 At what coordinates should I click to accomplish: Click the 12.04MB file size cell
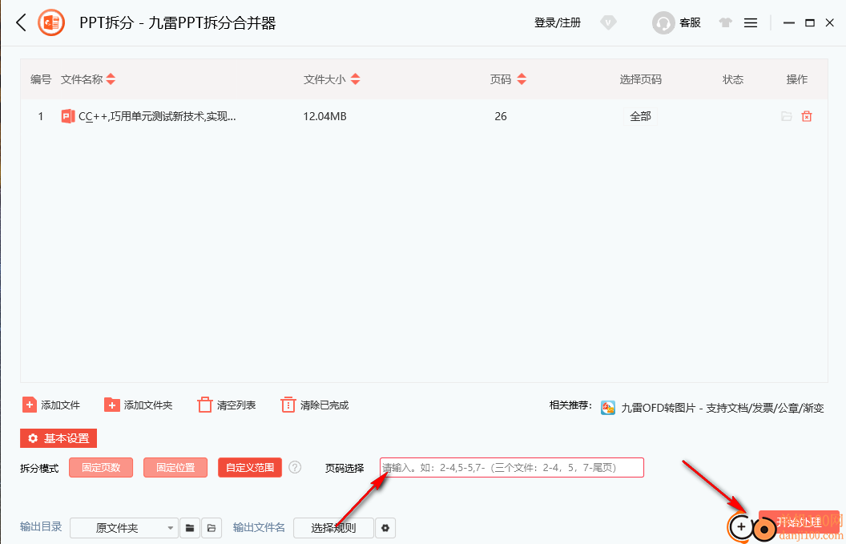324,116
